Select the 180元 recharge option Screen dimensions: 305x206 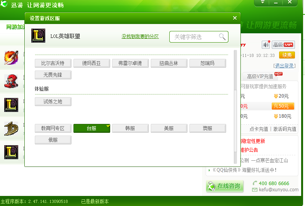point(283,116)
